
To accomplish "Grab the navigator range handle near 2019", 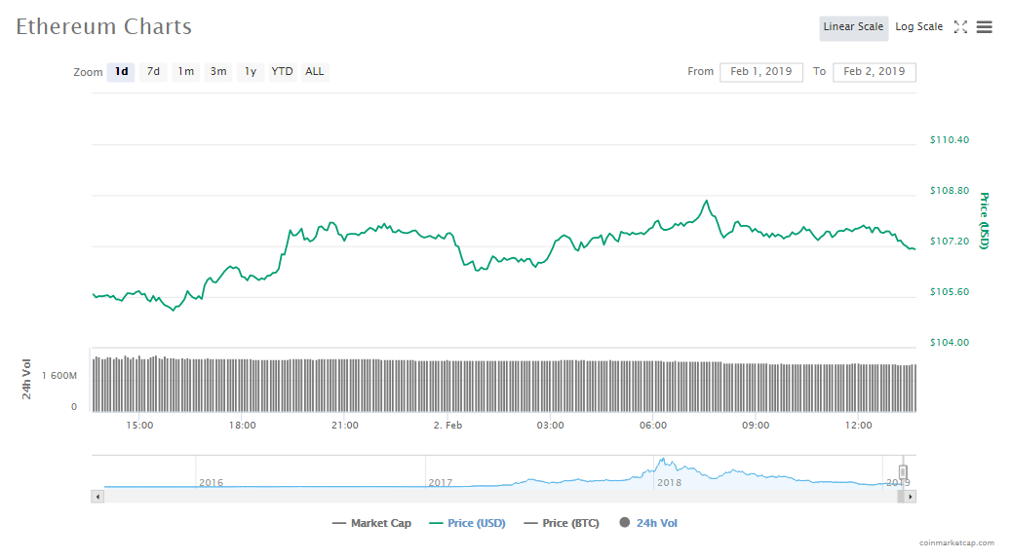I will pyautogui.click(x=903, y=472).
